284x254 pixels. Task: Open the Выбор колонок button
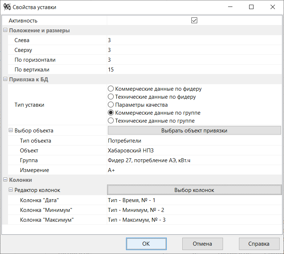click(x=194, y=190)
